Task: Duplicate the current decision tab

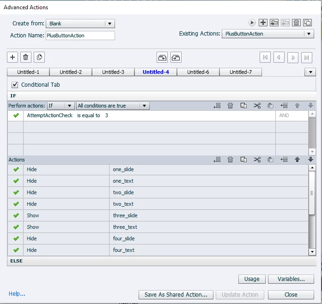Action: (x=39, y=57)
